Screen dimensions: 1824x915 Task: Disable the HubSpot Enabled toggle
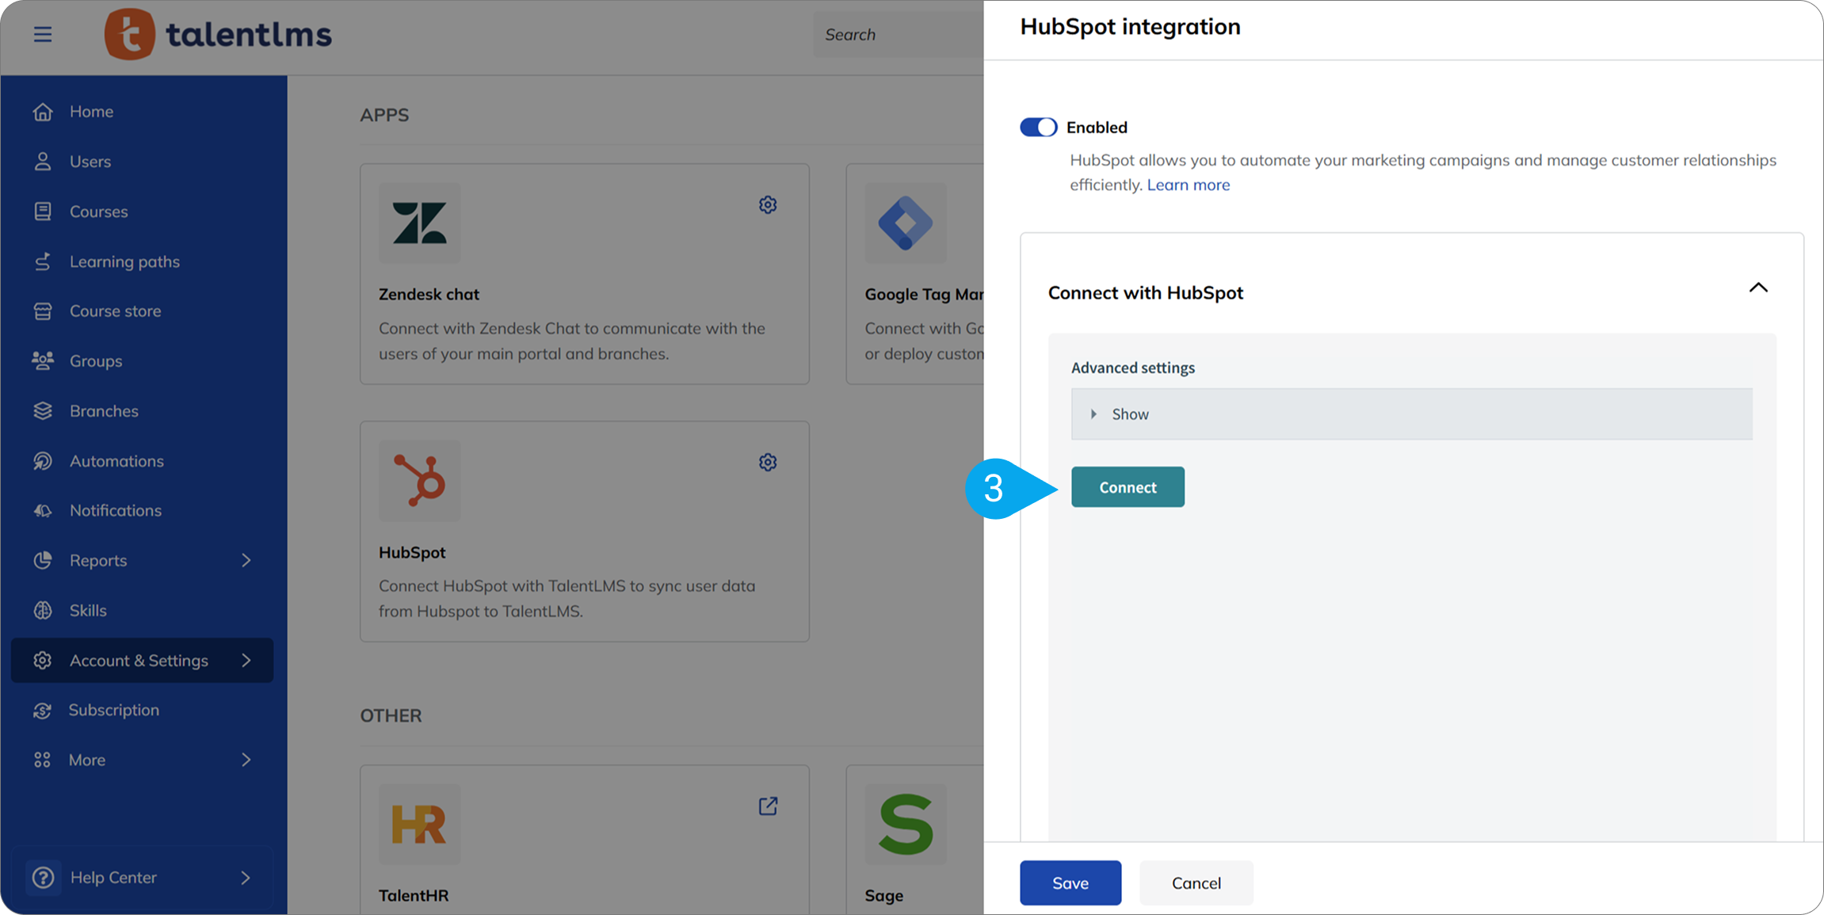point(1038,128)
